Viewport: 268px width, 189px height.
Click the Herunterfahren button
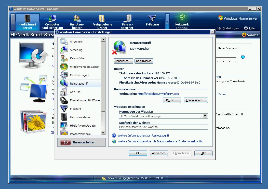81,142
